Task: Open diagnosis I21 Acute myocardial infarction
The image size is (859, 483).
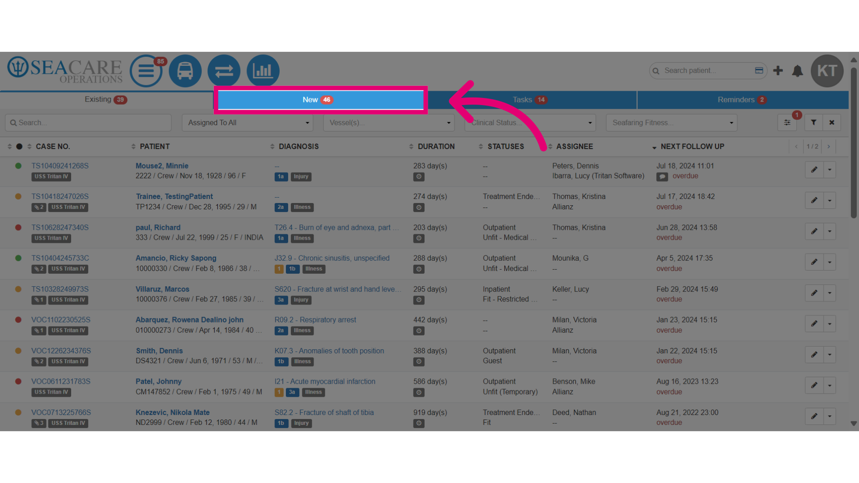Action: coord(325,381)
